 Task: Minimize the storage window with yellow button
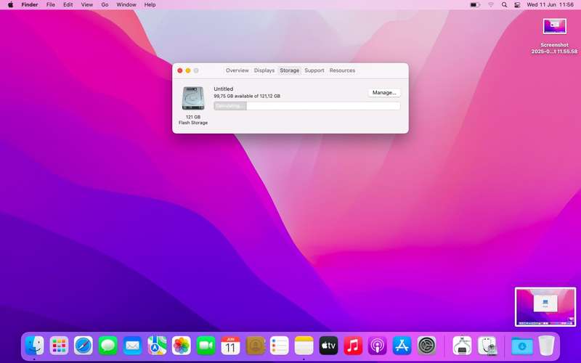pyautogui.click(x=188, y=70)
